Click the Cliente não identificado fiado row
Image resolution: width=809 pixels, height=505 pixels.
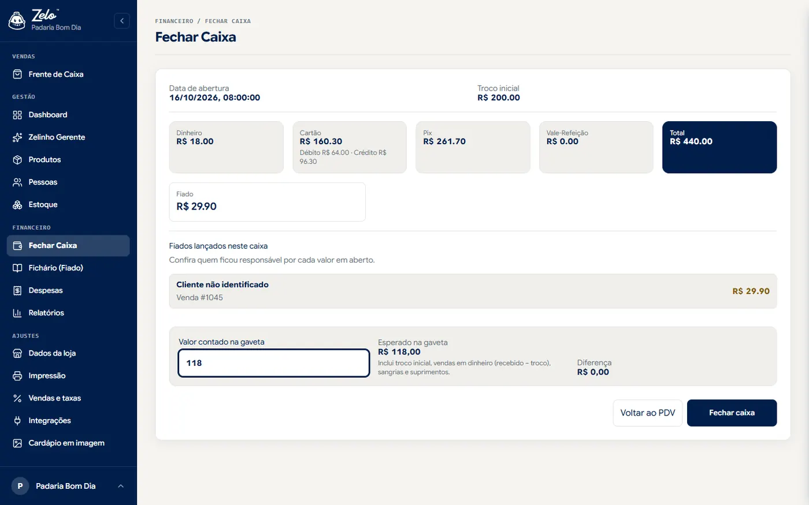click(x=473, y=291)
